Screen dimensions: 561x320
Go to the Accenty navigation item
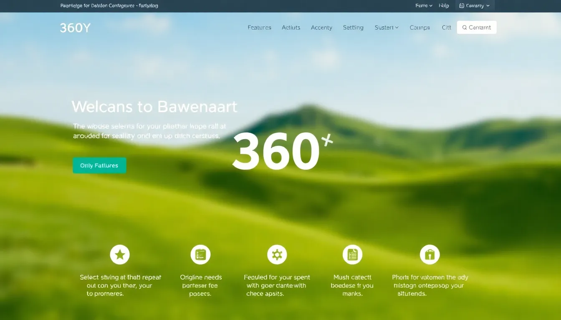pos(321,27)
